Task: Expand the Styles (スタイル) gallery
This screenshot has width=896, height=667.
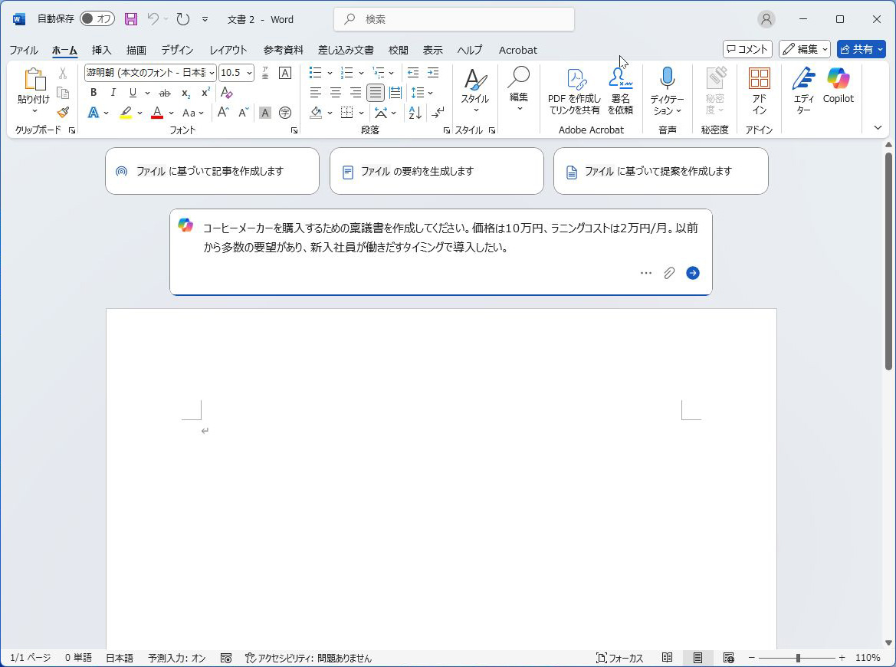Action: 474,90
